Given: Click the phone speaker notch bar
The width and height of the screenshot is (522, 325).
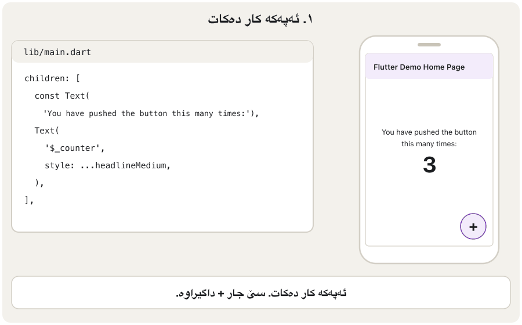Looking at the screenshot, I should click(x=429, y=45).
